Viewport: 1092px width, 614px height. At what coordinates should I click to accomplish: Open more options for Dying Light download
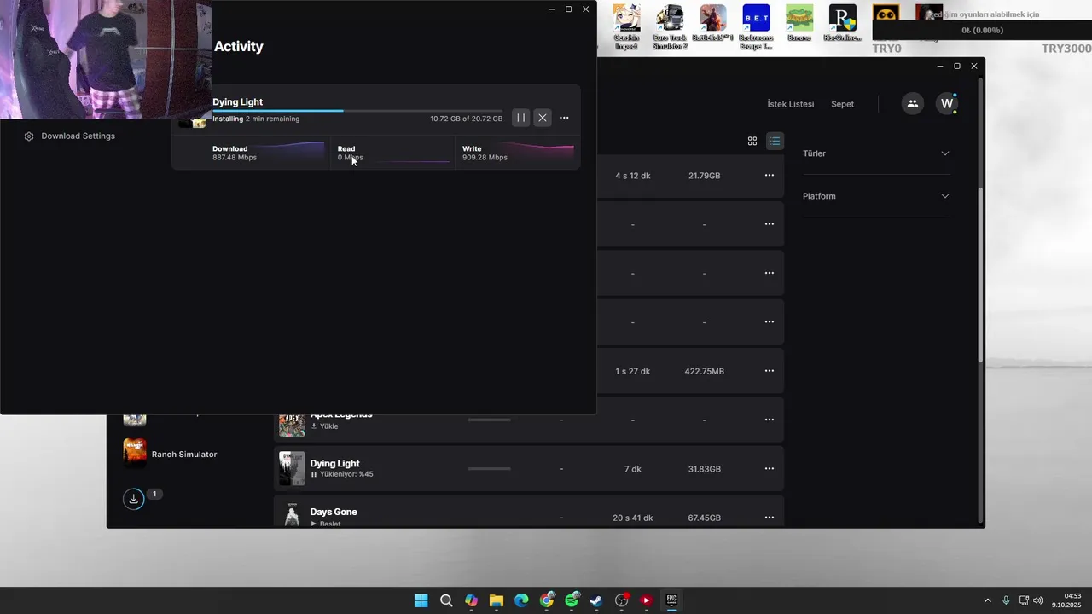point(564,118)
